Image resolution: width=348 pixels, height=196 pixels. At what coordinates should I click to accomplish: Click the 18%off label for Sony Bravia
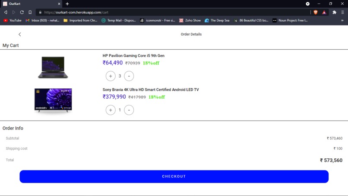(157, 97)
